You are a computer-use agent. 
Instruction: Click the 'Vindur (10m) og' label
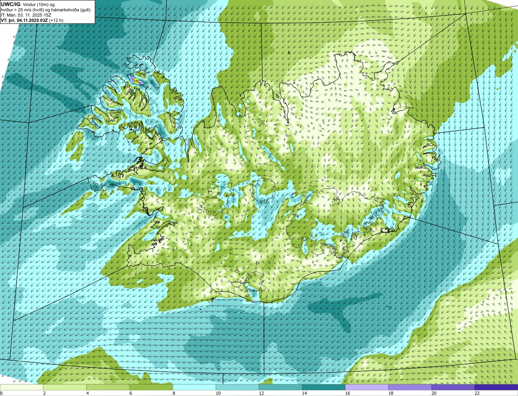39,4
